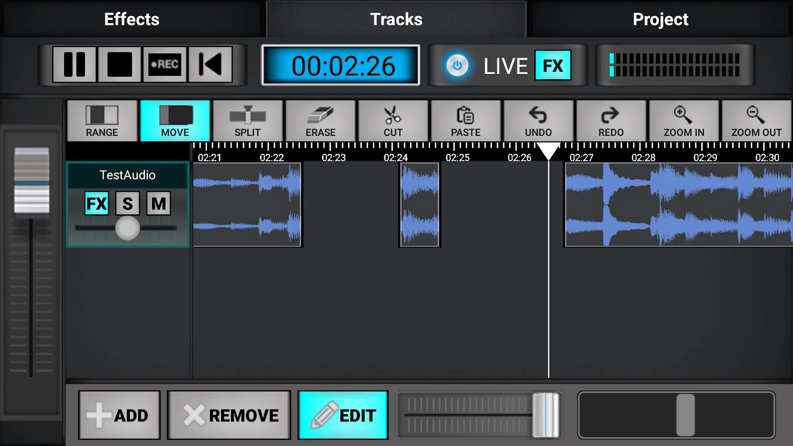Select the TestAudio track name label
Image resolution: width=793 pixels, height=446 pixels.
pyautogui.click(x=128, y=175)
